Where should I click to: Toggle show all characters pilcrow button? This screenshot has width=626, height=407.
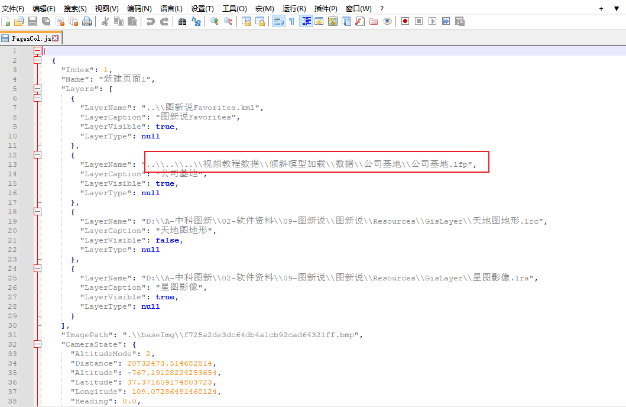[291, 21]
